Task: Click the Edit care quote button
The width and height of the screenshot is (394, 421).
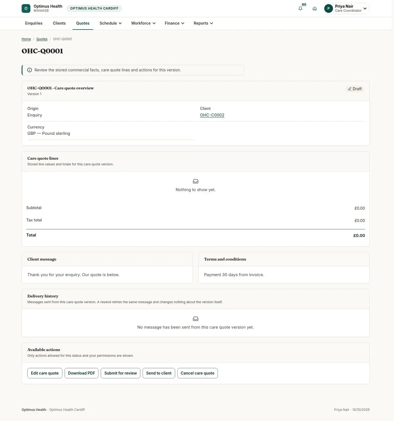Action: tap(45, 373)
